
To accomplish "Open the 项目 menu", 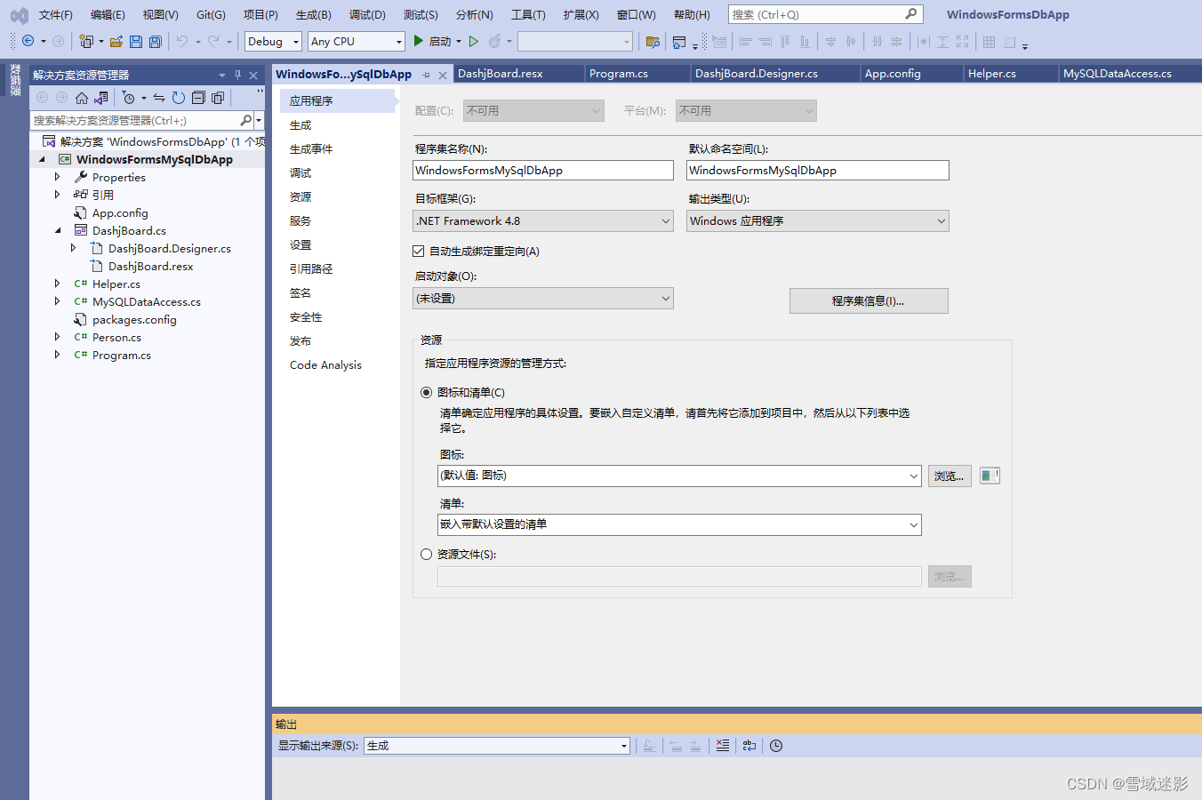I will [260, 13].
